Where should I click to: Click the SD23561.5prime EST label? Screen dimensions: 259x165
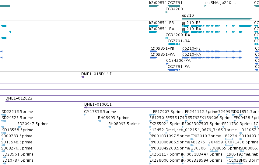[x=18, y=154]
